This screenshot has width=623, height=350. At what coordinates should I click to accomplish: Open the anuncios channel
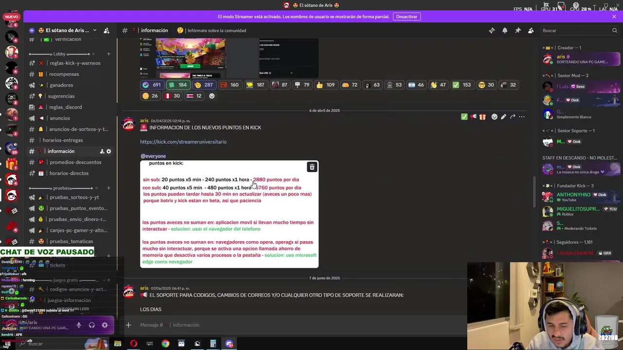pos(71,118)
